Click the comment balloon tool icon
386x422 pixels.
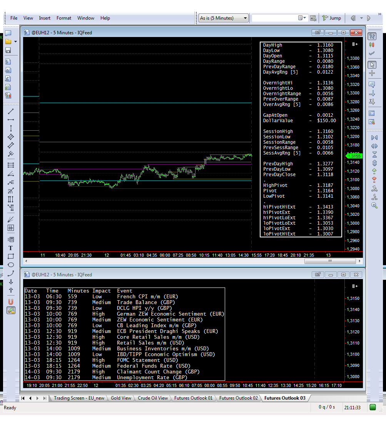point(372,85)
